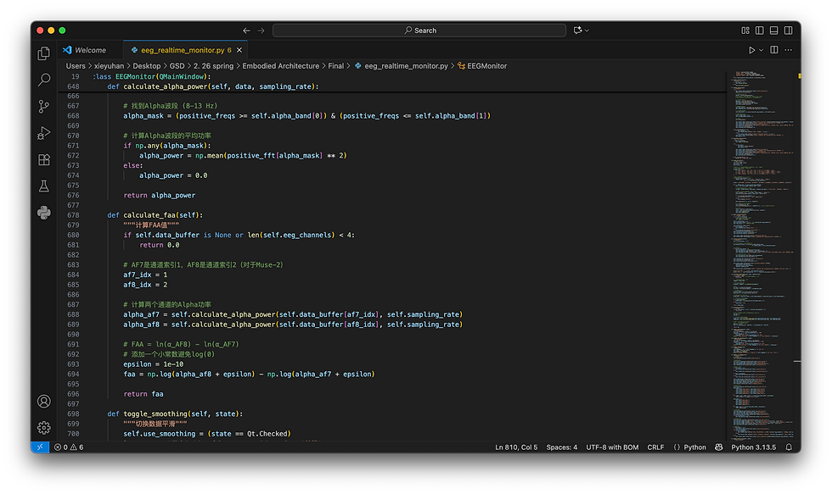Open the 2. 26 spring breadcrumb segment
Image resolution: width=832 pixels, height=494 pixels.
pyautogui.click(x=213, y=65)
